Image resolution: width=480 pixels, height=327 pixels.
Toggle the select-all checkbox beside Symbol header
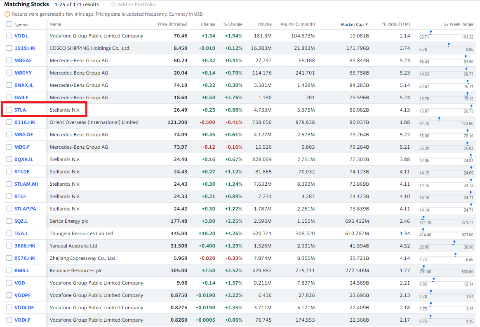[x=9, y=24]
